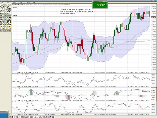Click the teal cylinder icon at bottom toolbar end
Viewport: 157px width, 118px height.
pos(53,117)
